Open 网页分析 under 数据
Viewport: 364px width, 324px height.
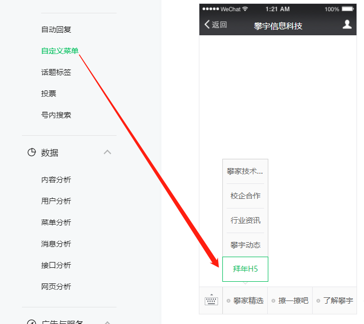[x=56, y=287]
